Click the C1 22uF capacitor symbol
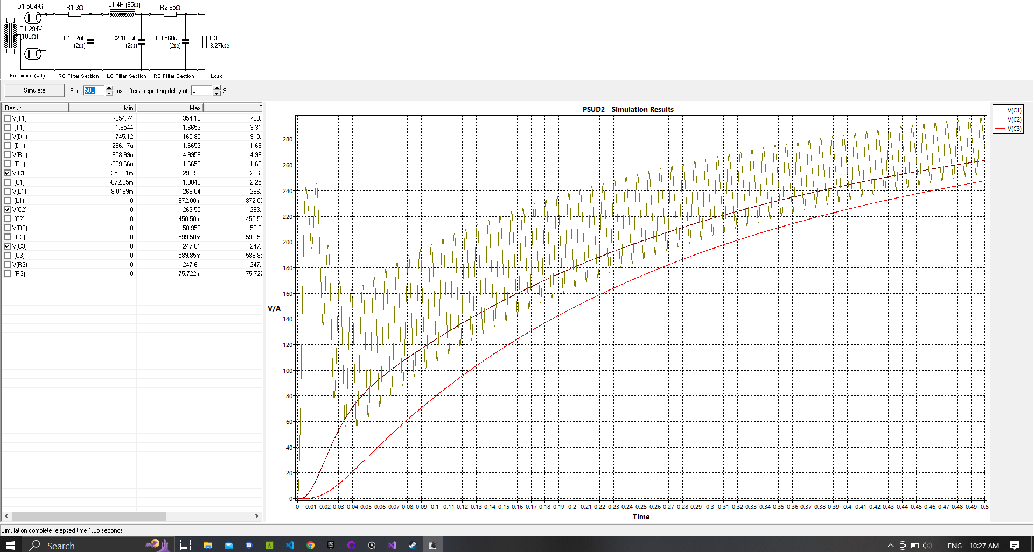 pos(90,41)
